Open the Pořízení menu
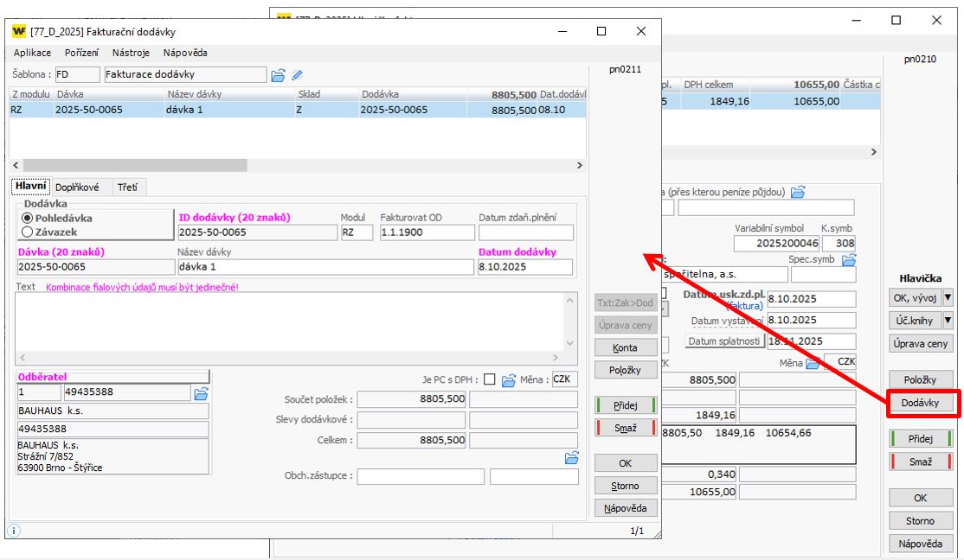The height and width of the screenshot is (560, 964). [x=81, y=53]
